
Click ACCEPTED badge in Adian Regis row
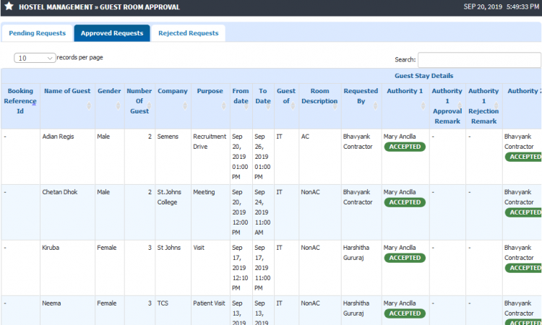405,147
